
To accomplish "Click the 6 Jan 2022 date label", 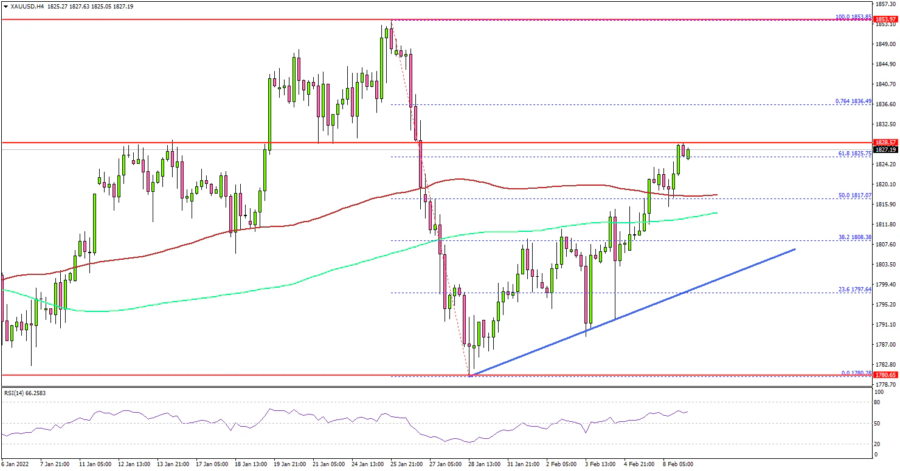I will (x=16, y=464).
